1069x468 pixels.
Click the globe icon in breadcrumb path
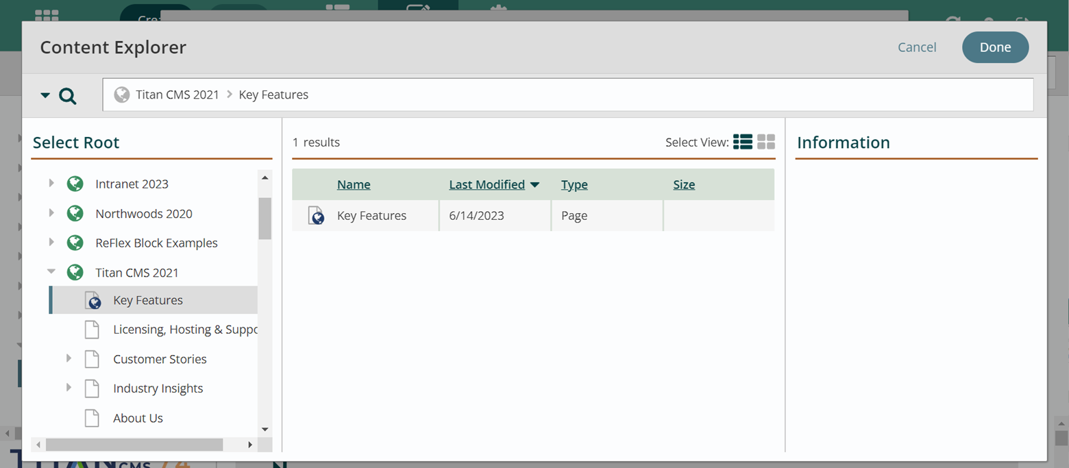coord(122,95)
